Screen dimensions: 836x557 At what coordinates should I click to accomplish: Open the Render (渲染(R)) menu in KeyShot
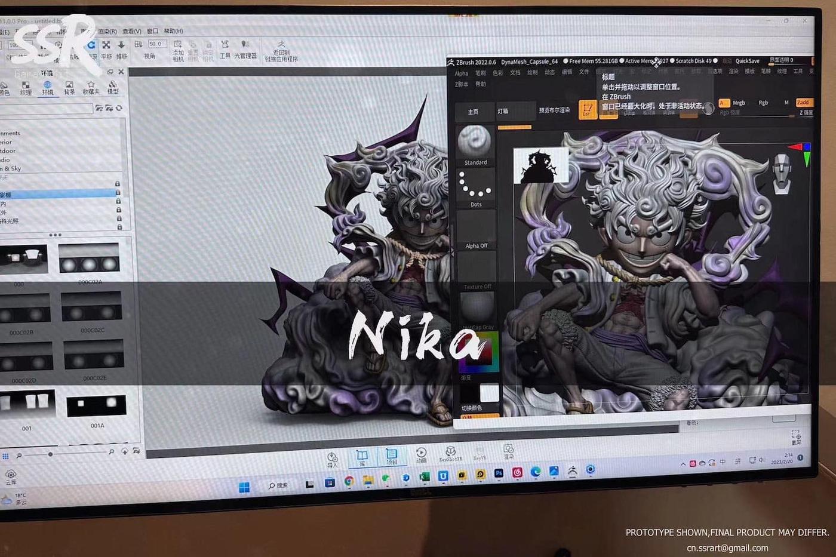107,31
